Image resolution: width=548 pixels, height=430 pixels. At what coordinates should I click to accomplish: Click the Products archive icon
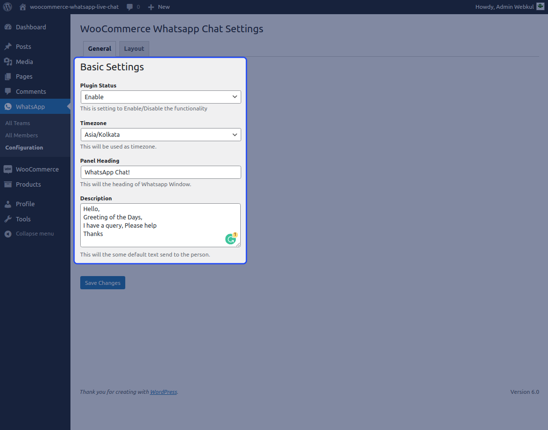(8, 184)
